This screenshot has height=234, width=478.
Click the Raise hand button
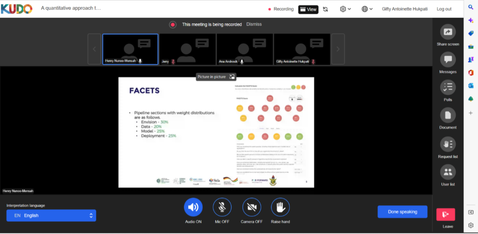pyautogui.click(x=280, y=207)
